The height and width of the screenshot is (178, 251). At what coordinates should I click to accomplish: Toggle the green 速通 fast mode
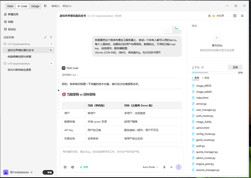pyautogui.click(x=84, y=167)
